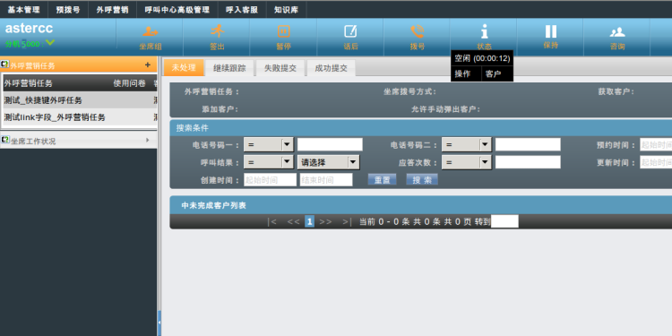Click the 创建时间 起始时间 input field
The image size is (672, 336).
click(x=270, y=180)
